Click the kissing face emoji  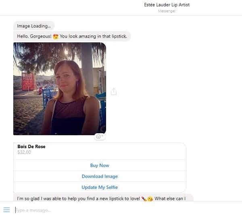coord(150,199)
